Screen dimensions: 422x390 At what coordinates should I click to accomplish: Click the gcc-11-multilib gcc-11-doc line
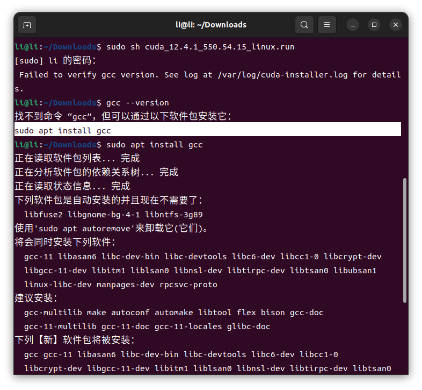[147, 327]
